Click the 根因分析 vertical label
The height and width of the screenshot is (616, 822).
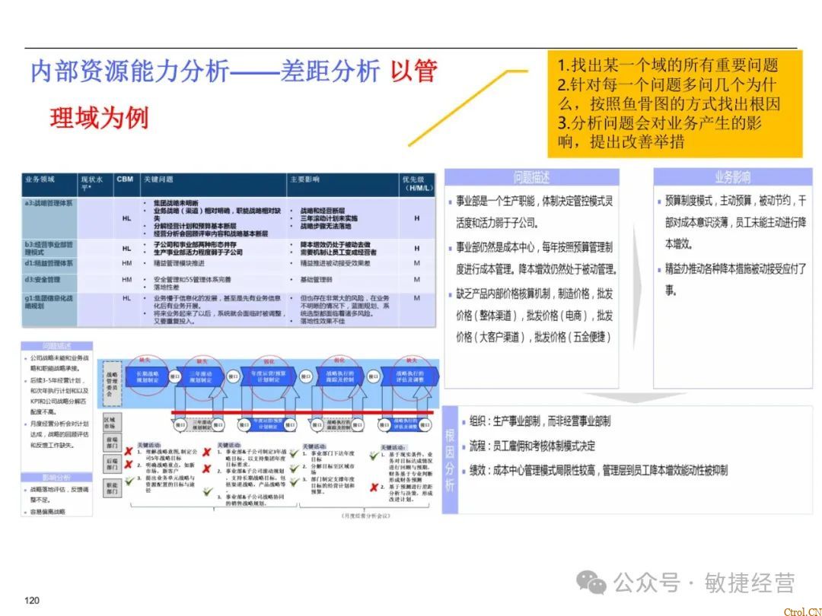pyautogui.click(x=451, y=459)
